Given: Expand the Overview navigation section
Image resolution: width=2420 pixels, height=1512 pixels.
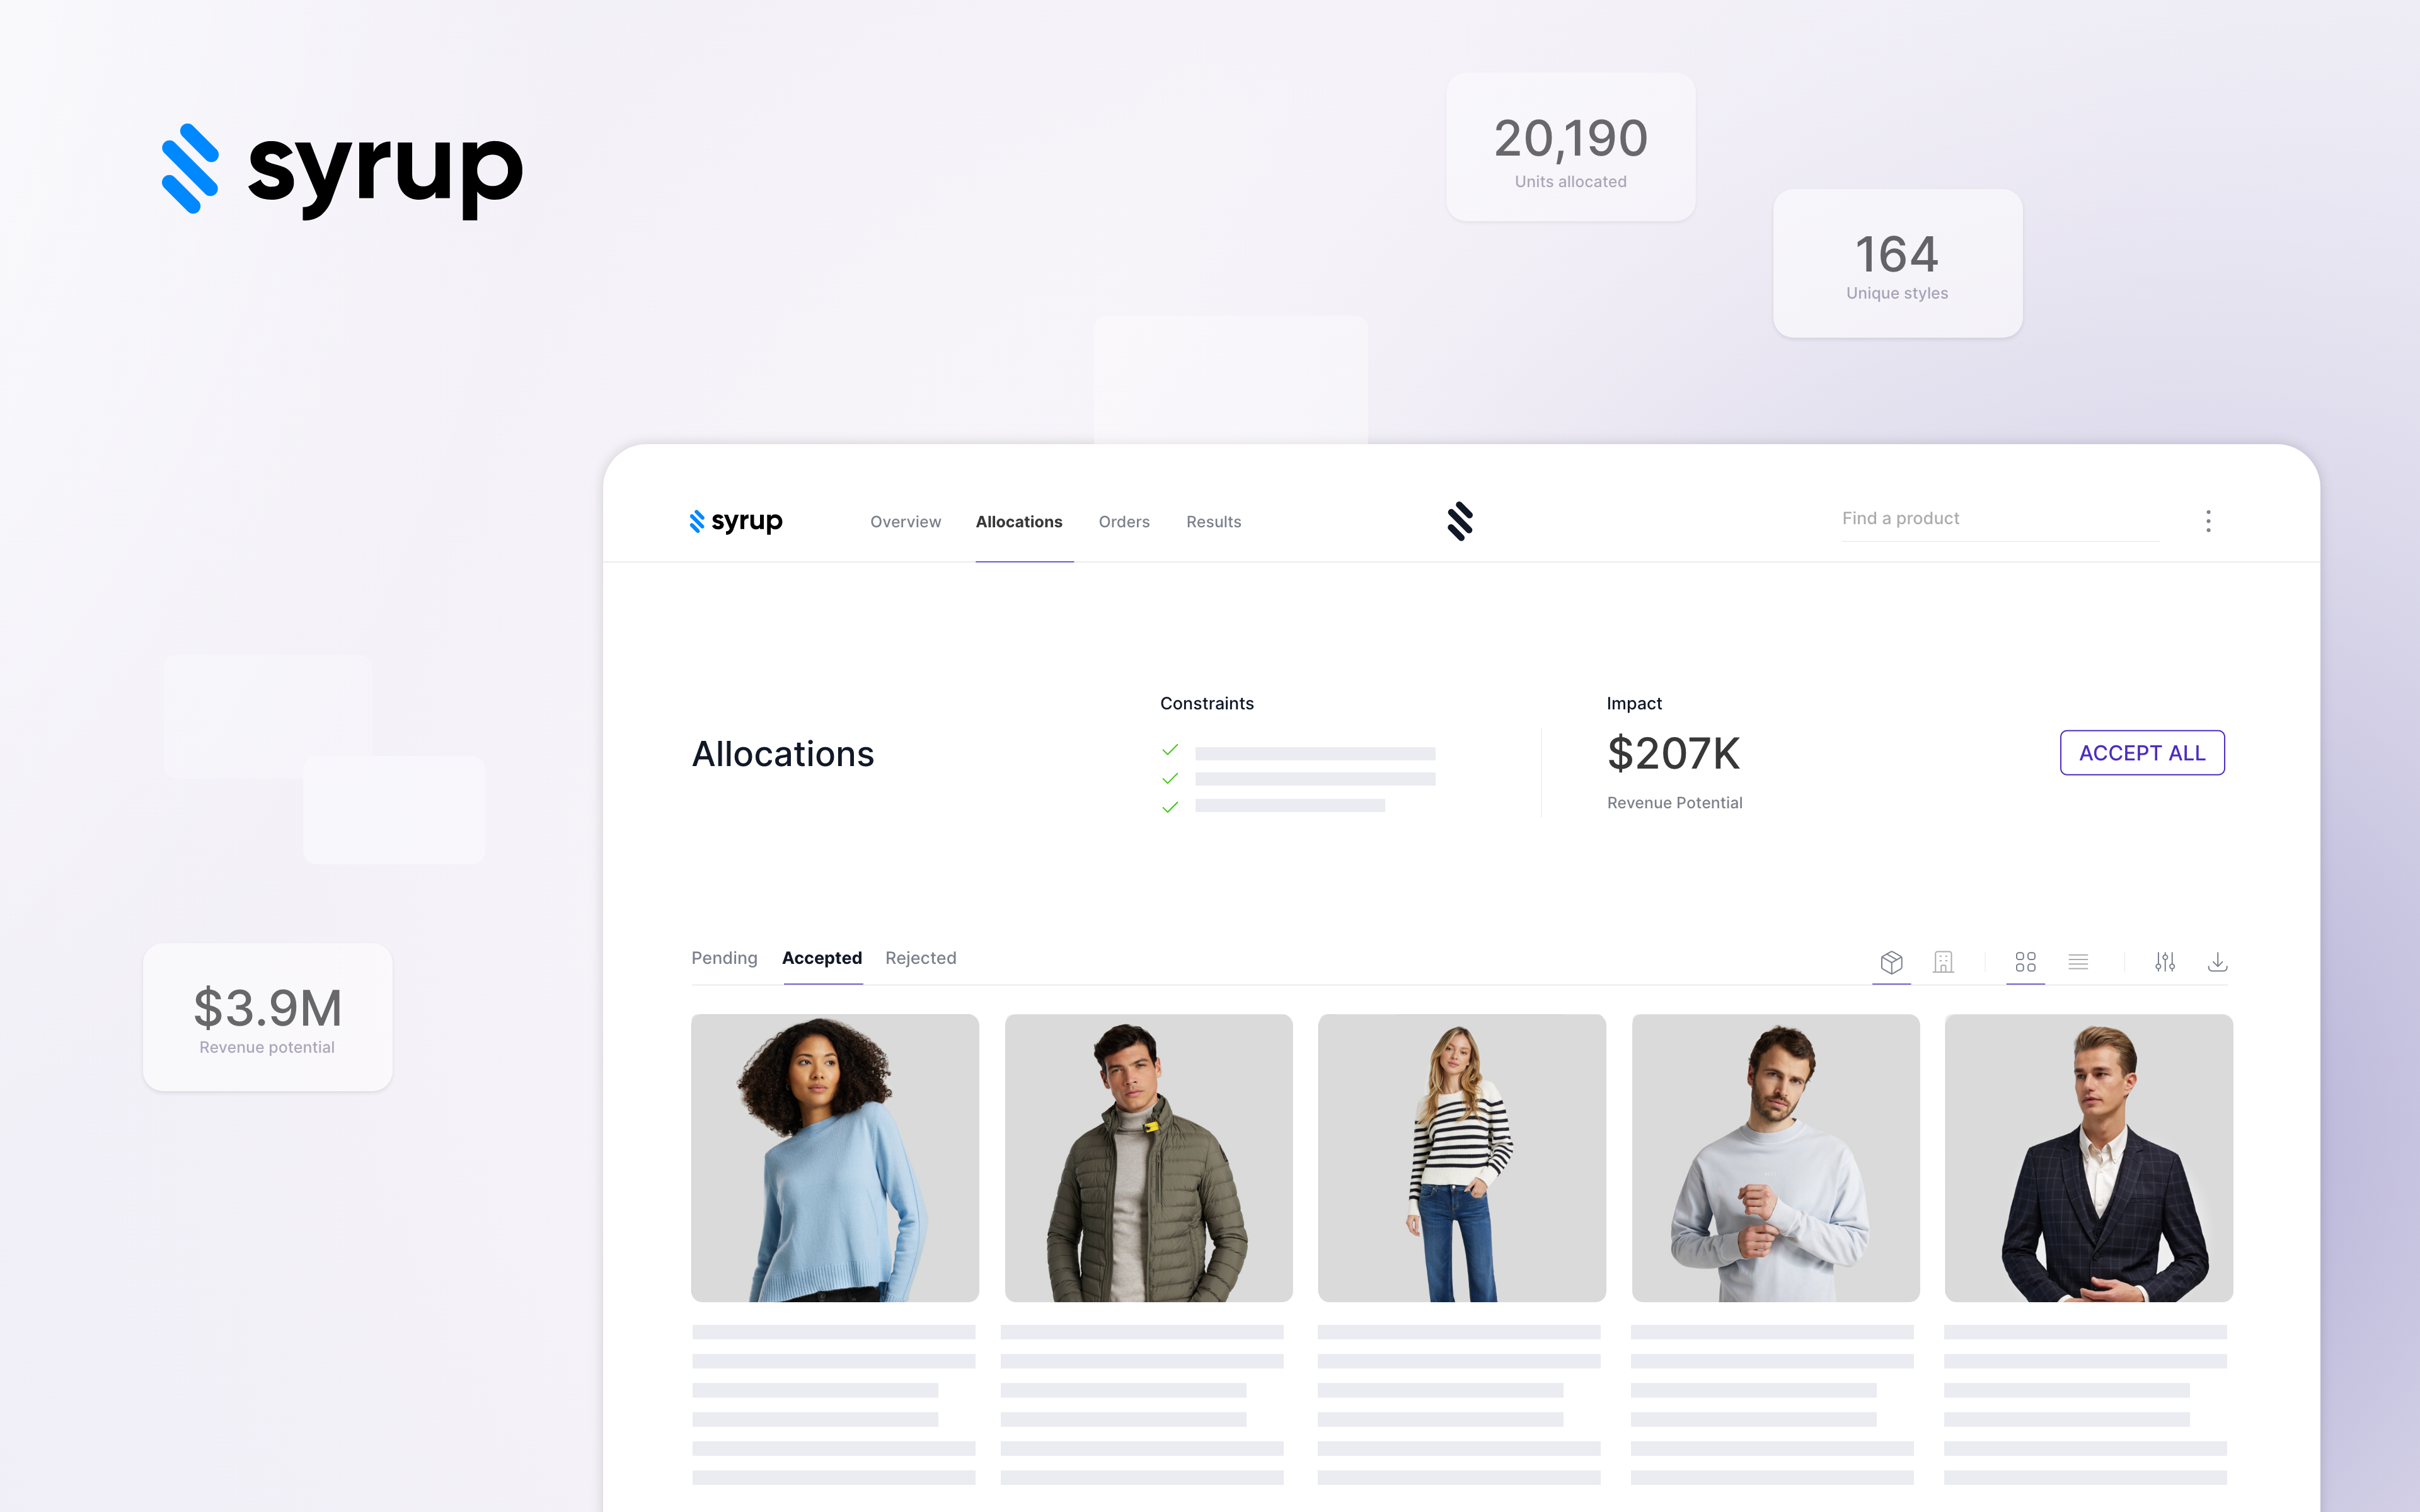Looking at the screenshot, I should click(x=904, y=521).
